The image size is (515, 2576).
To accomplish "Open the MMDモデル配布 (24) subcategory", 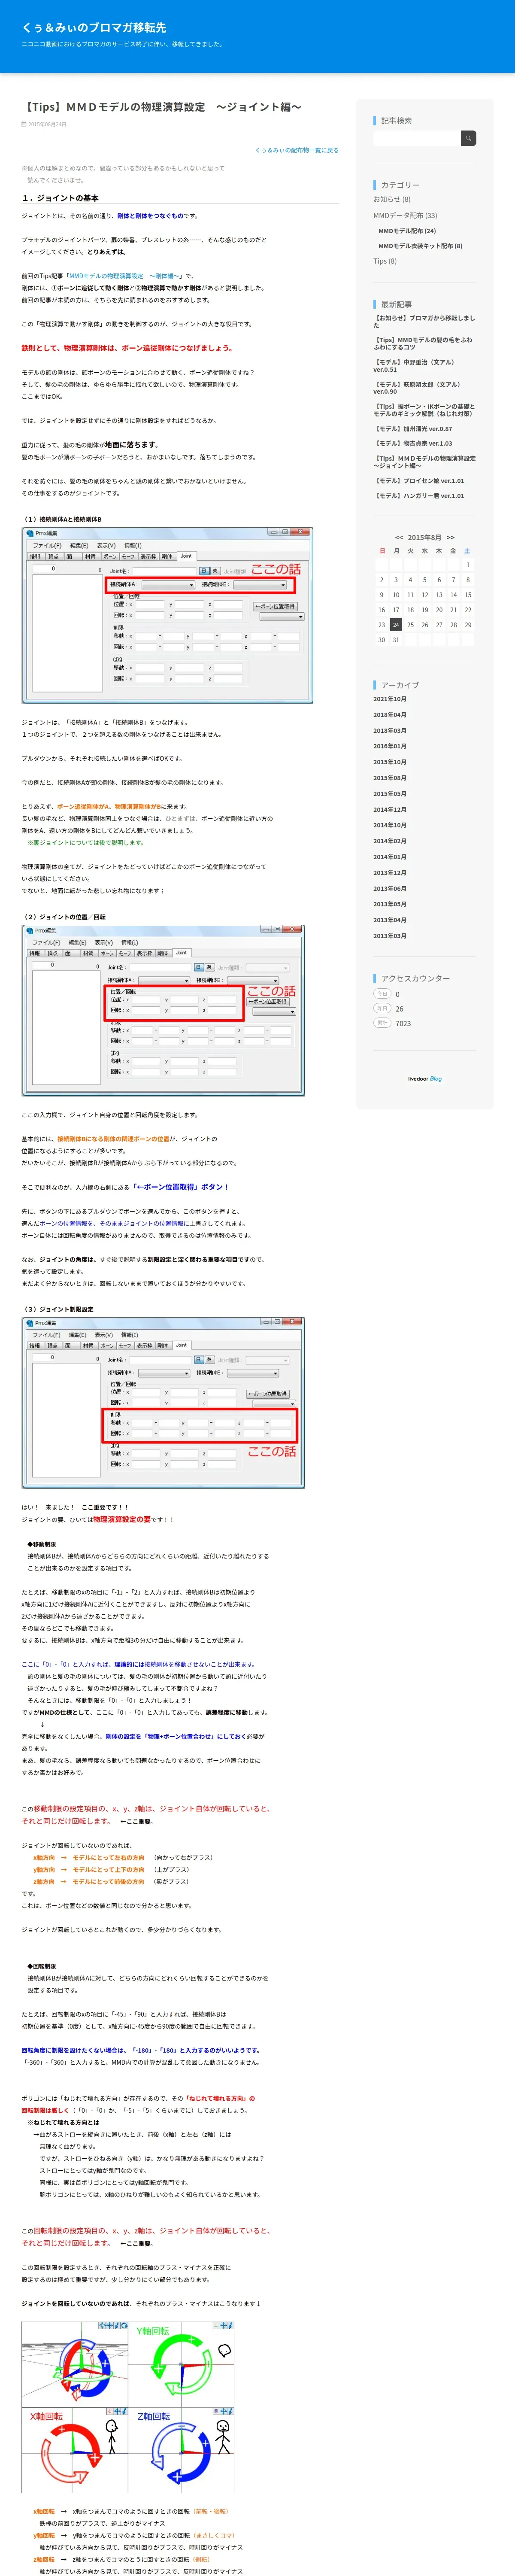I will point(407,231).
